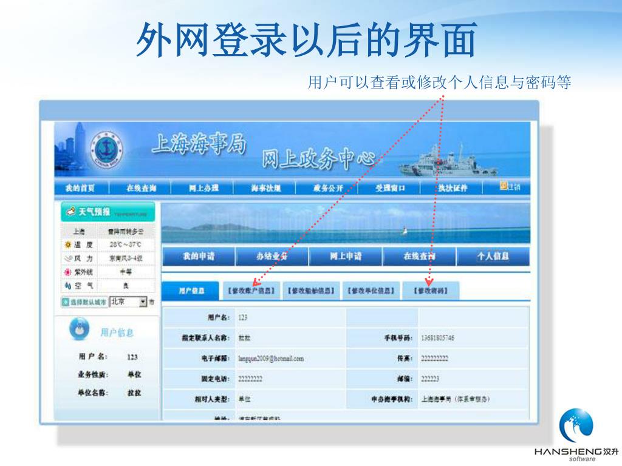Click the 用户信息 sidebar heading text
Screen dimensions: 622x466
coord(117,332)
